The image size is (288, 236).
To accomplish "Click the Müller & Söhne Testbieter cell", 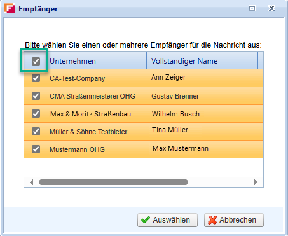I will click(96, 132).
